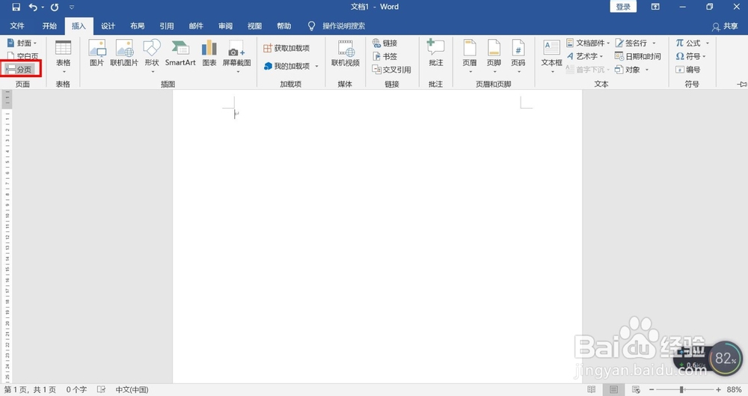Open the 页码 page number dropdown
Viewport: 748px width, 396px height.
[518, 56]
